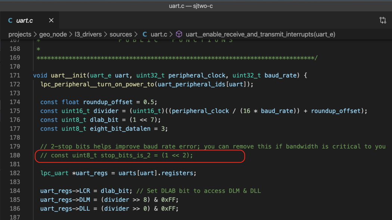Expand chevron after l3_drivers breadcrumb
392x220 pixels.
(106, 34)
